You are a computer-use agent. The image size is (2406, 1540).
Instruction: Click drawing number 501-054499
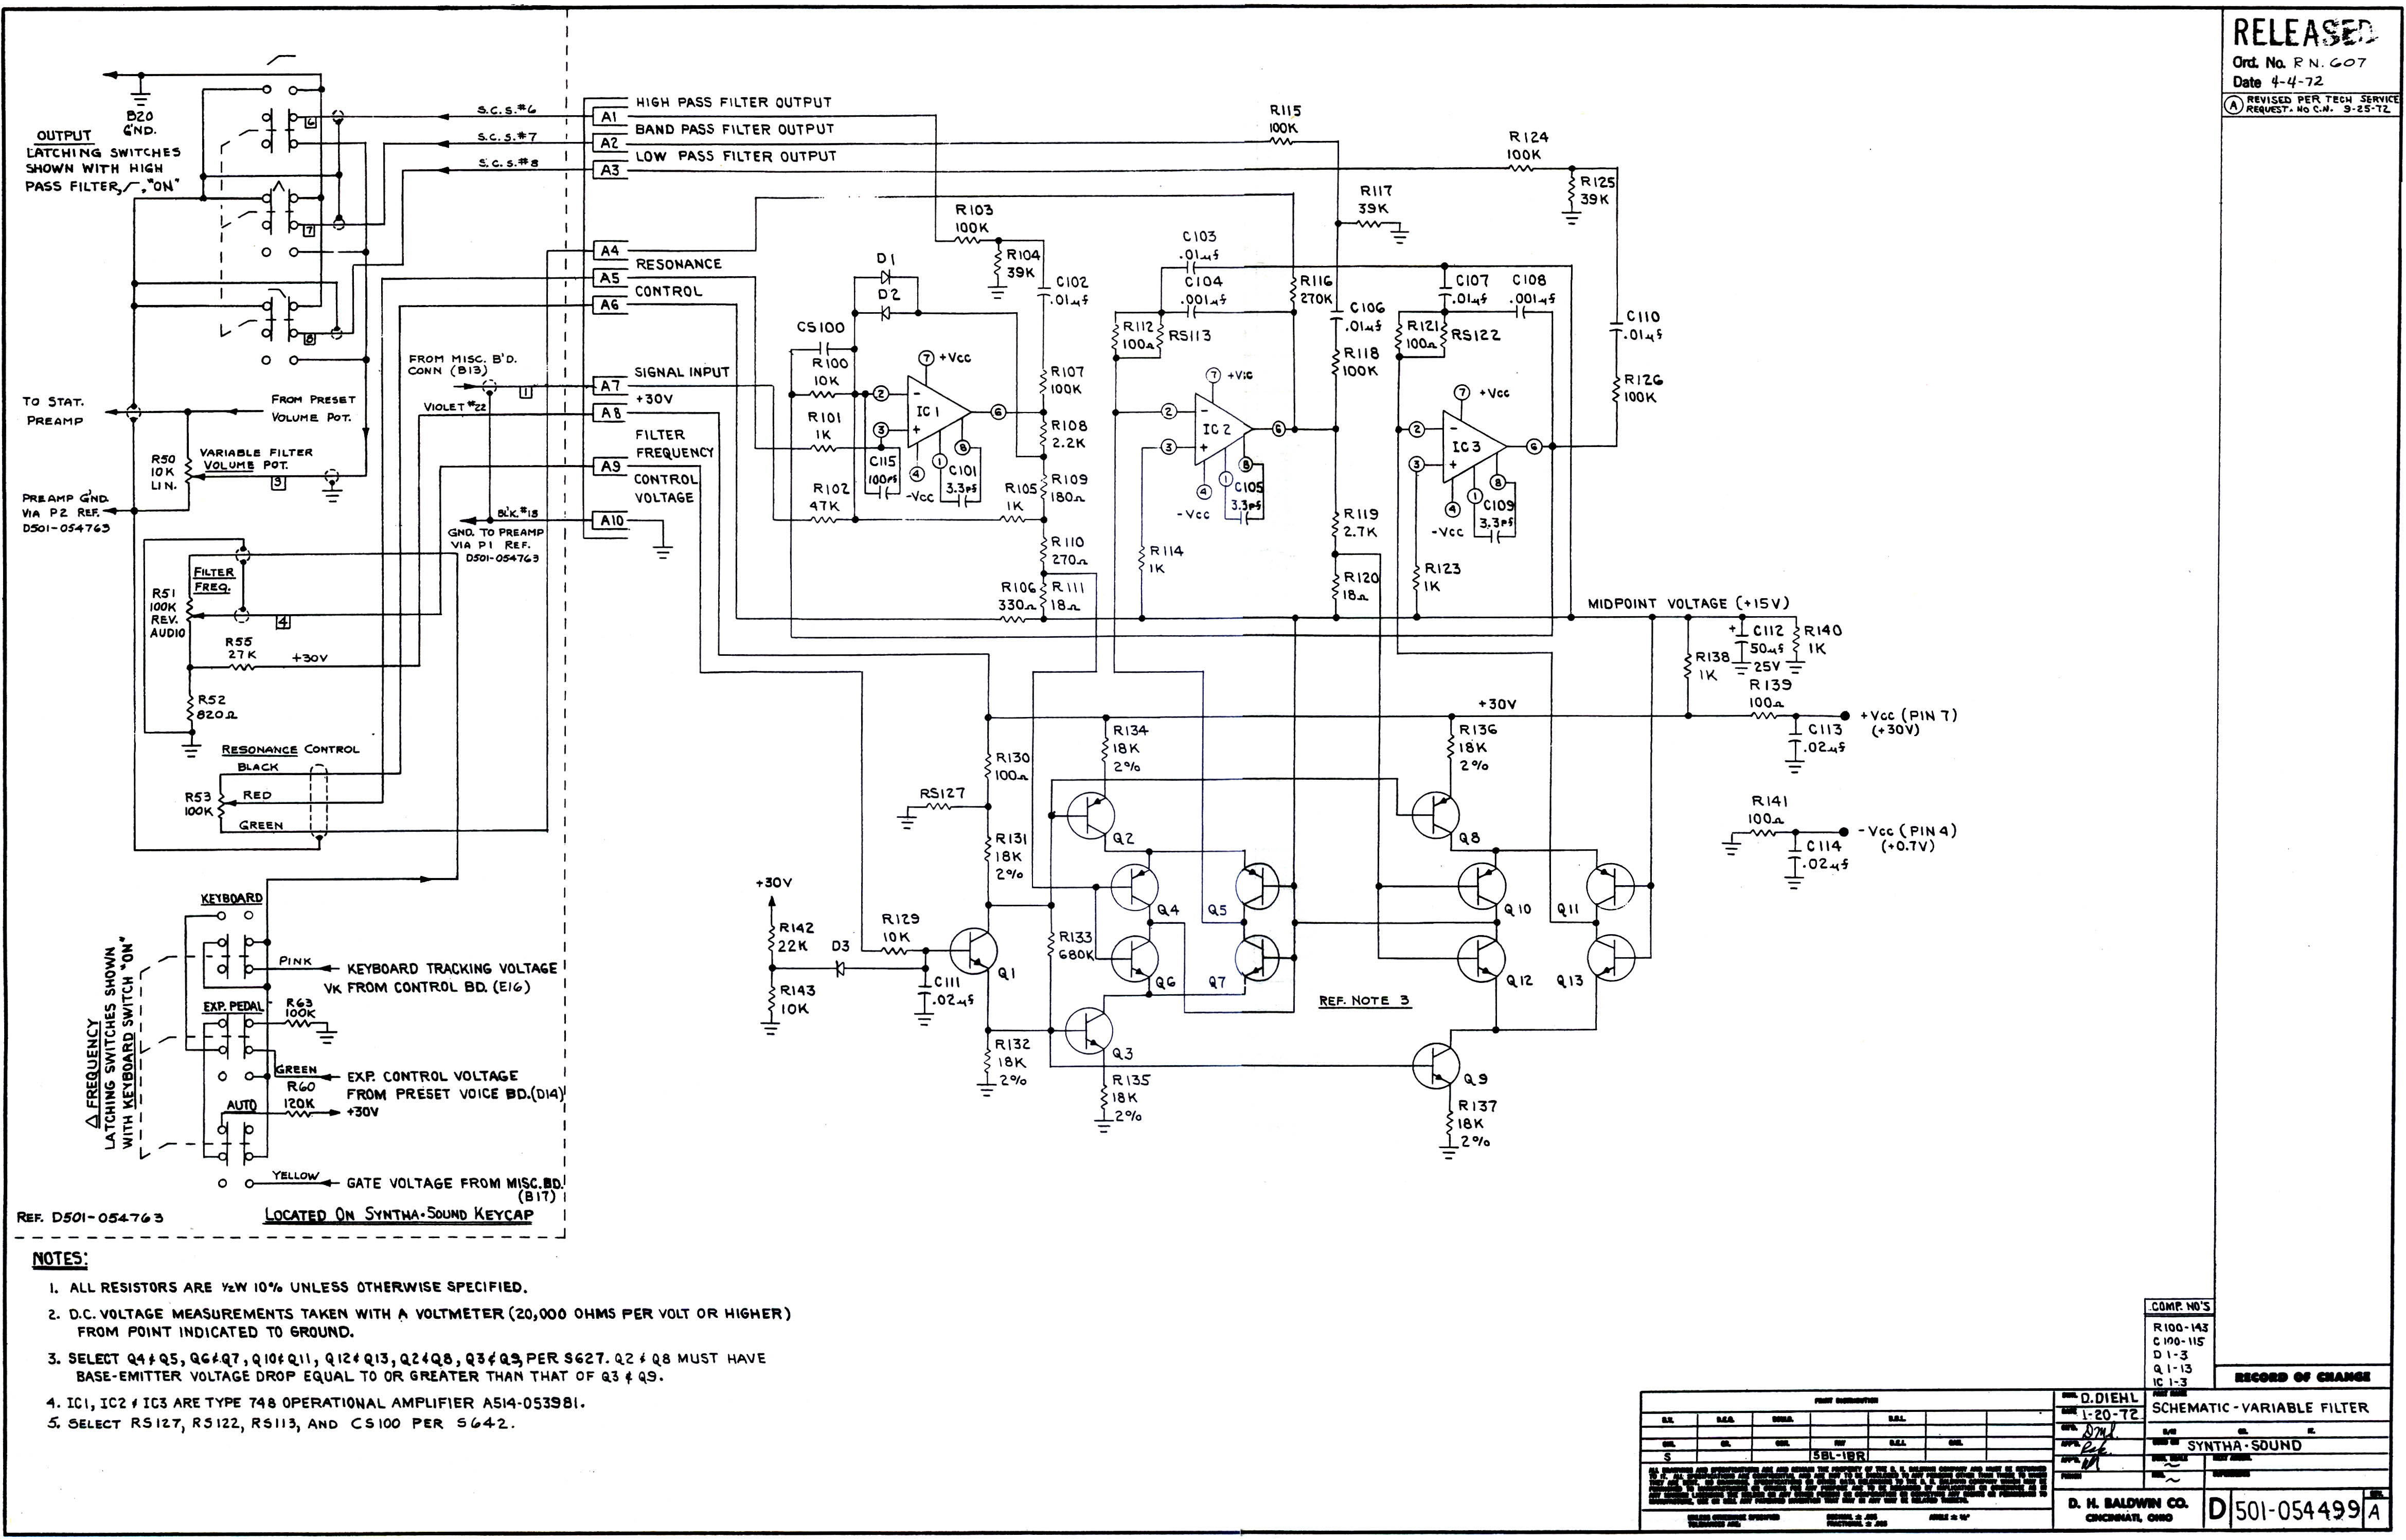(x=2297, y=1510)
